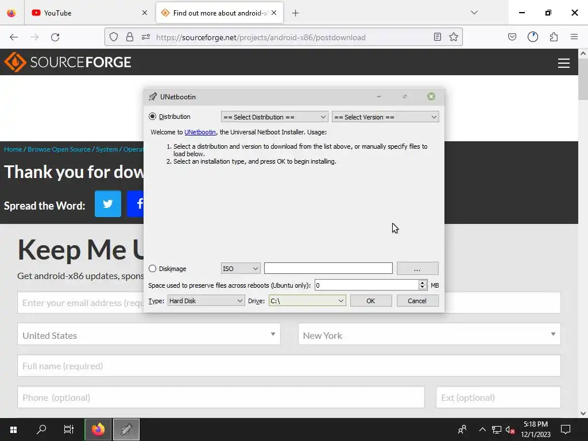Open the Firefox downloads progress icon

533,37
